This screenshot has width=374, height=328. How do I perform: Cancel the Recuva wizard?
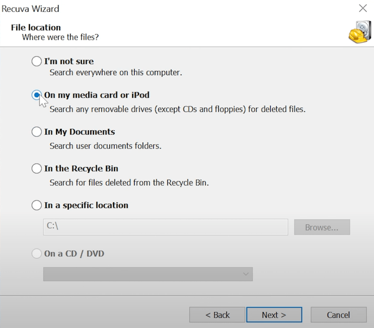[x=338, y=315]
